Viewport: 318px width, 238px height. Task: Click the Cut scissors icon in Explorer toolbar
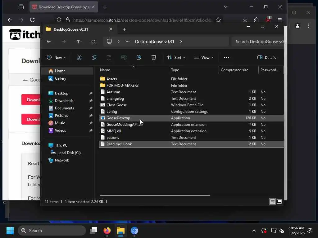point(79,57)
